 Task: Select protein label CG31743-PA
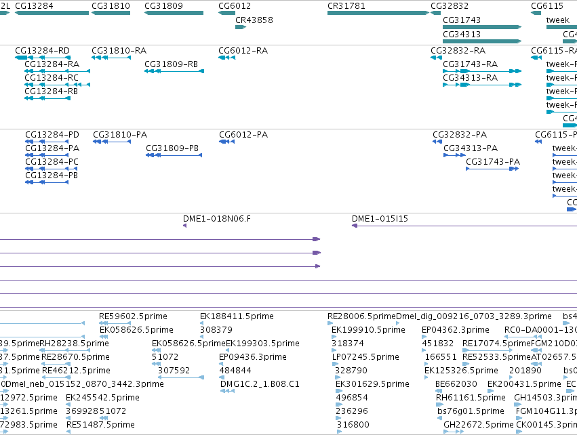(493, 162)
